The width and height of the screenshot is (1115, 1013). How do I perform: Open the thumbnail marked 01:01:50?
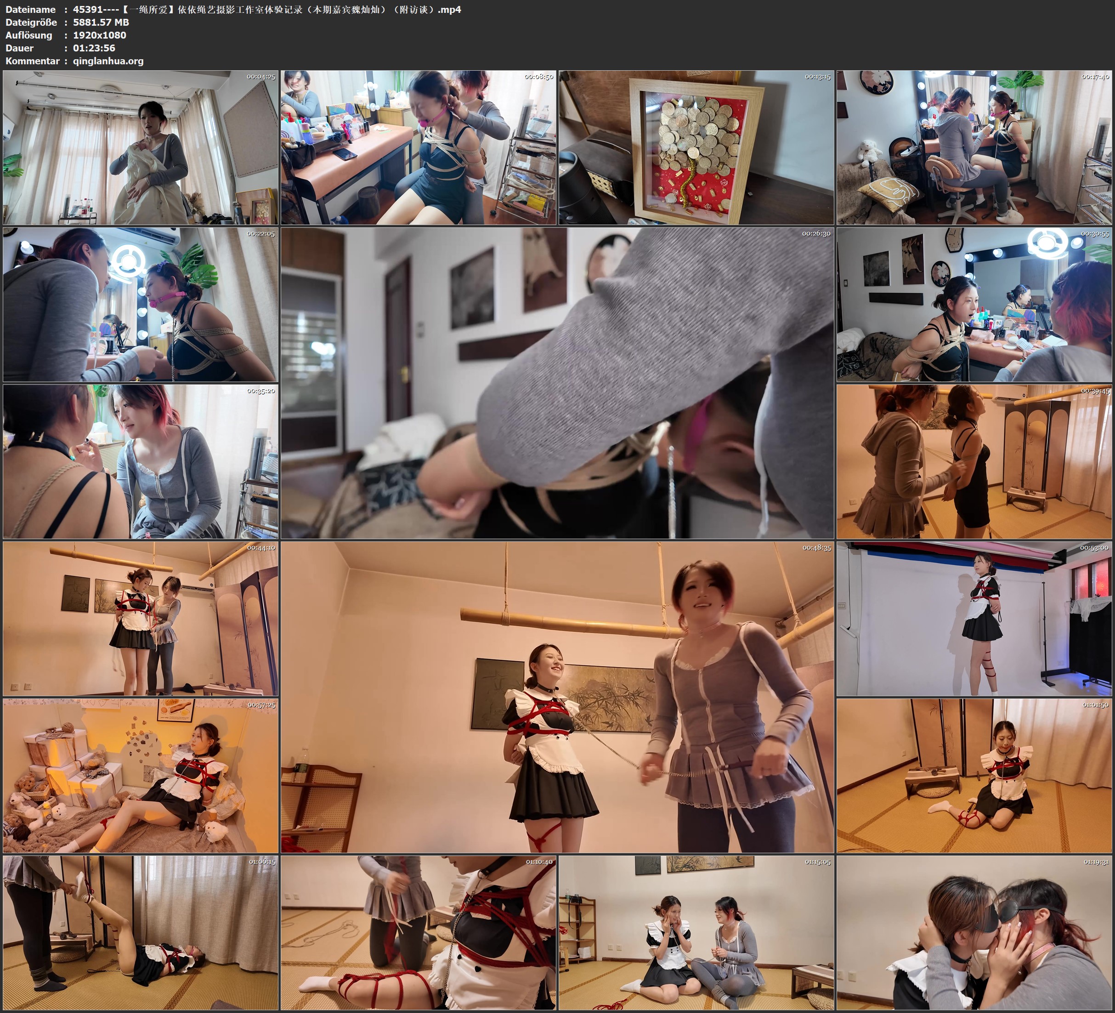pos(974,776)
